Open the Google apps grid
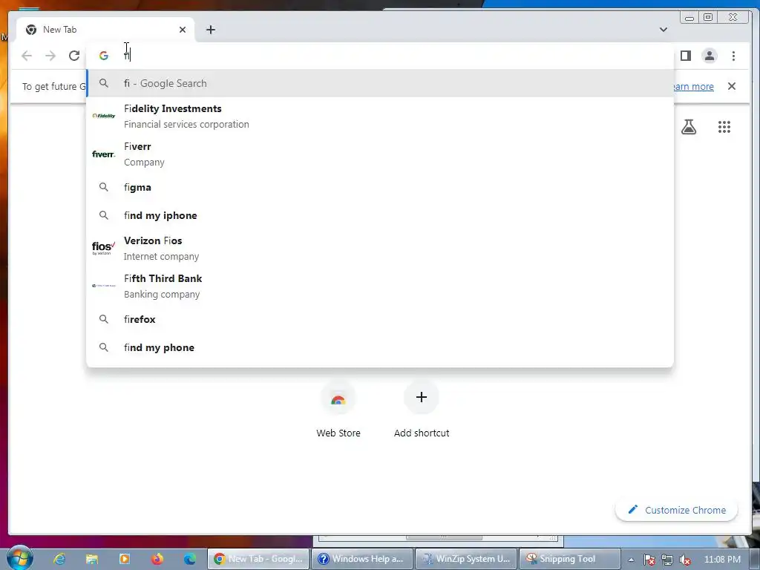The width and height of the screenshot is (760, 570). pos(724,127)
